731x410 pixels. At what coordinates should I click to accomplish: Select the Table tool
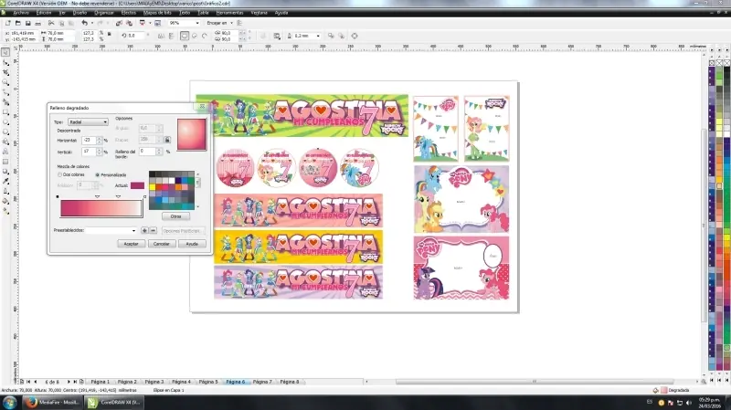point(5,162)
